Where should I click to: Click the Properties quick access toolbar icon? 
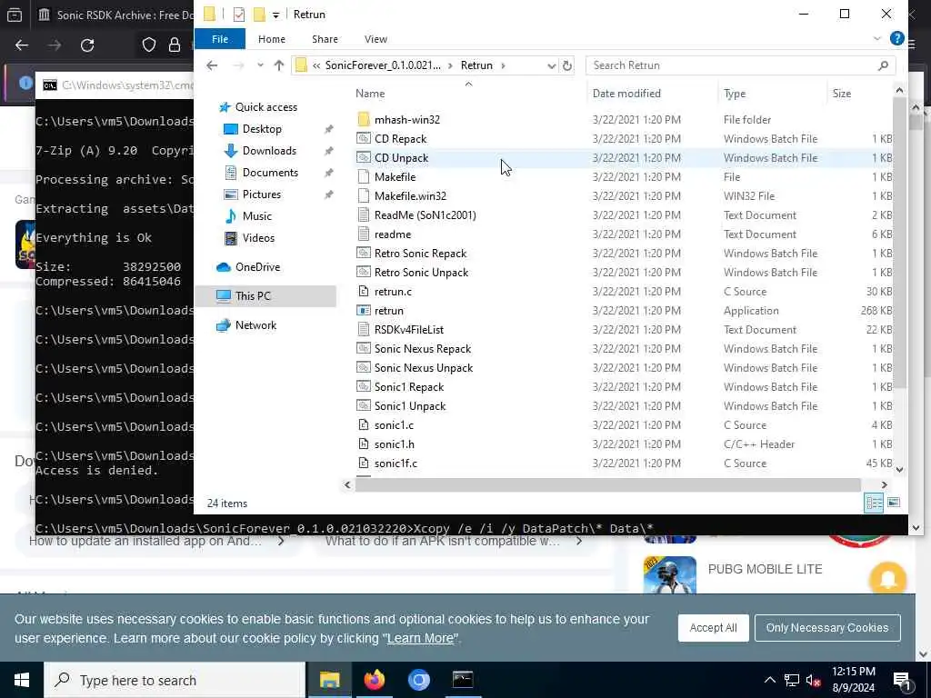click(x=239, y=15)
